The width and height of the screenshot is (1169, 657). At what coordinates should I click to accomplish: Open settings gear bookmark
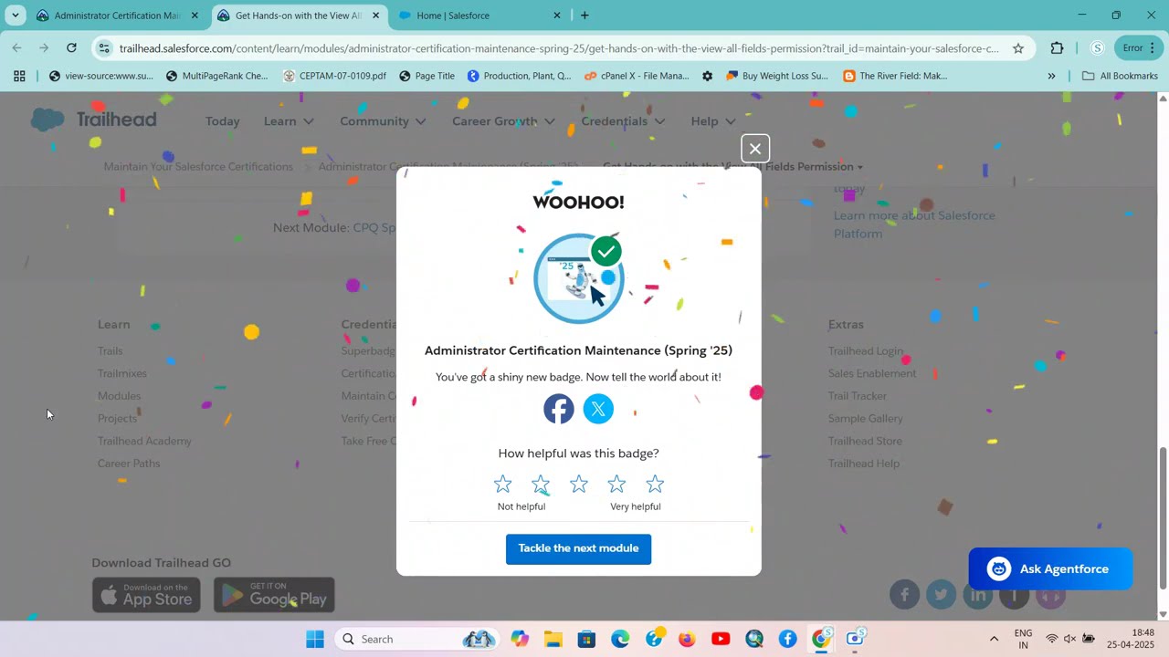coord(707,76)
